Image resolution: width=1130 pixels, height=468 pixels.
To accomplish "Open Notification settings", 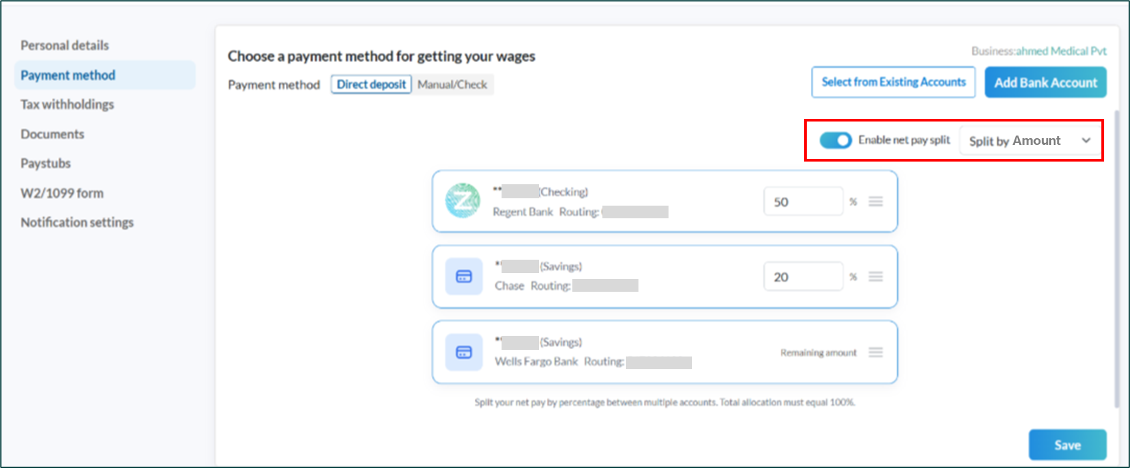I will pos(77,222).
